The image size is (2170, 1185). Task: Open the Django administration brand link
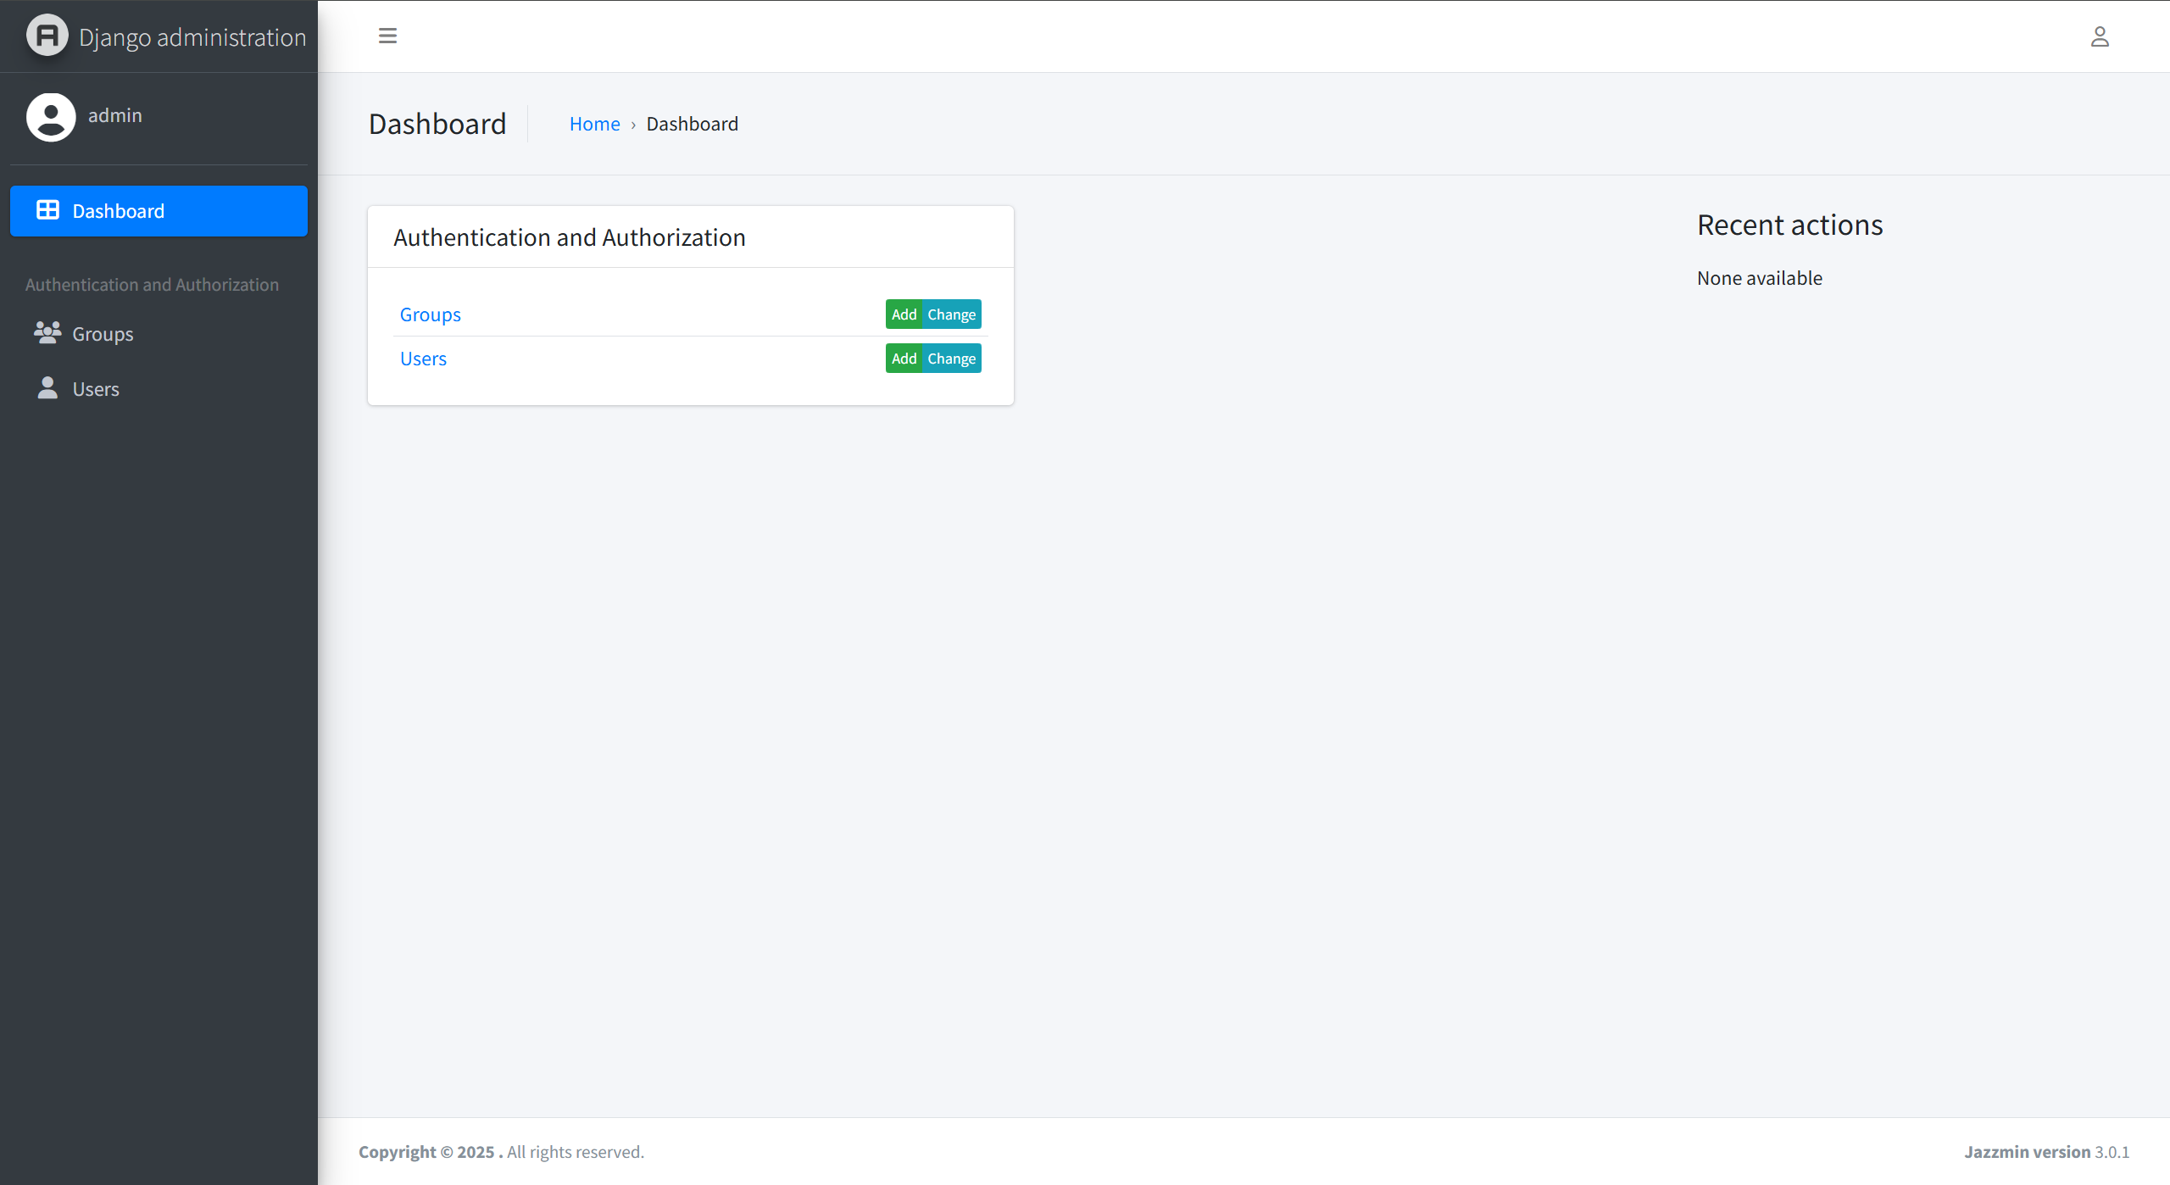pyautogui.click(x=159, y=36)
